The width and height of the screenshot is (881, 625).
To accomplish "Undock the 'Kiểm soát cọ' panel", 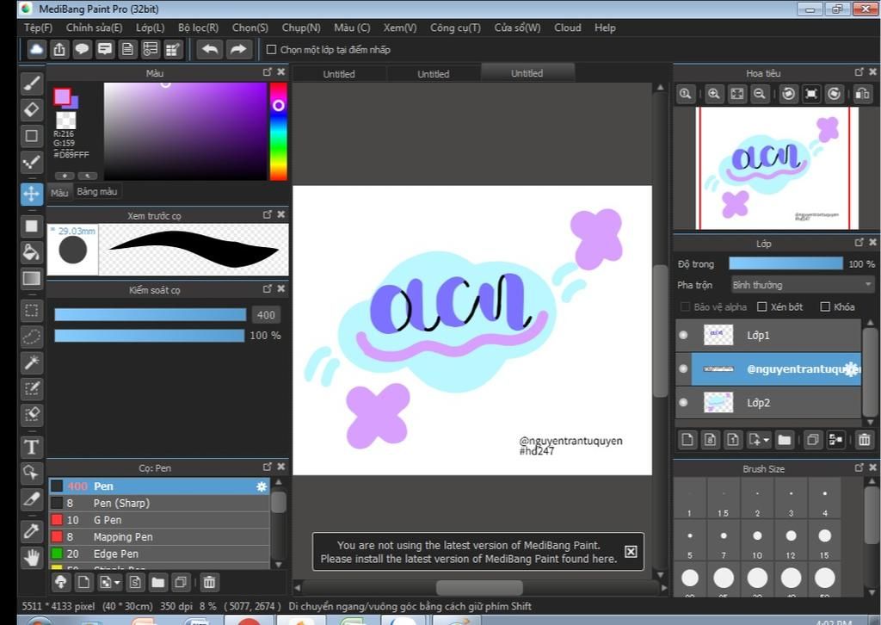I will coord(268,289).
